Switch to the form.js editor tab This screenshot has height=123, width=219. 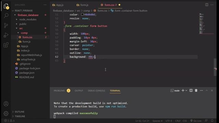point(82,5)
